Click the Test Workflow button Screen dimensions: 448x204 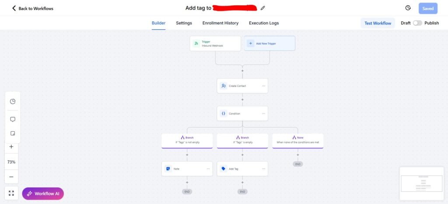(x=378, y=23)
